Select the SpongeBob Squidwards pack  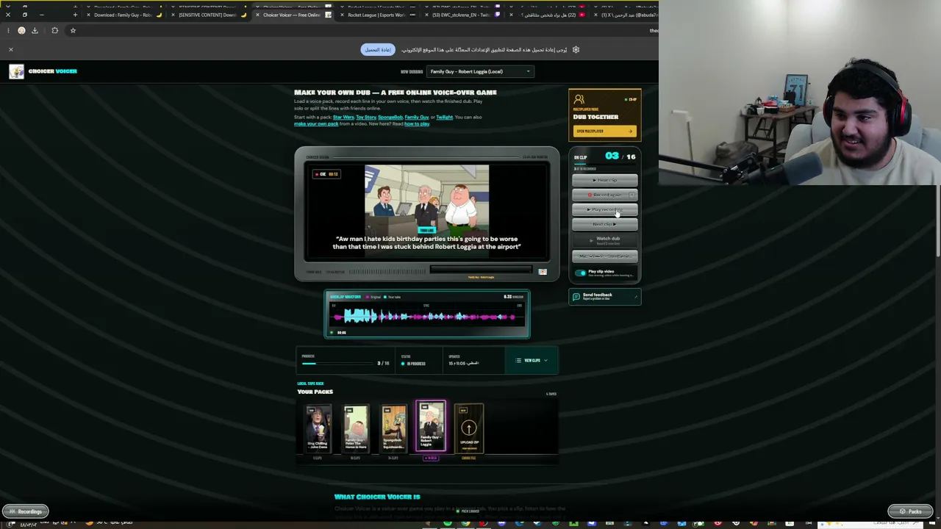[393, 428]
